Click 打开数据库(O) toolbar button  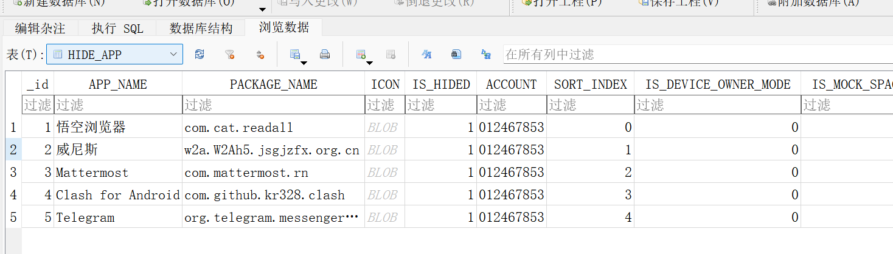189,3
